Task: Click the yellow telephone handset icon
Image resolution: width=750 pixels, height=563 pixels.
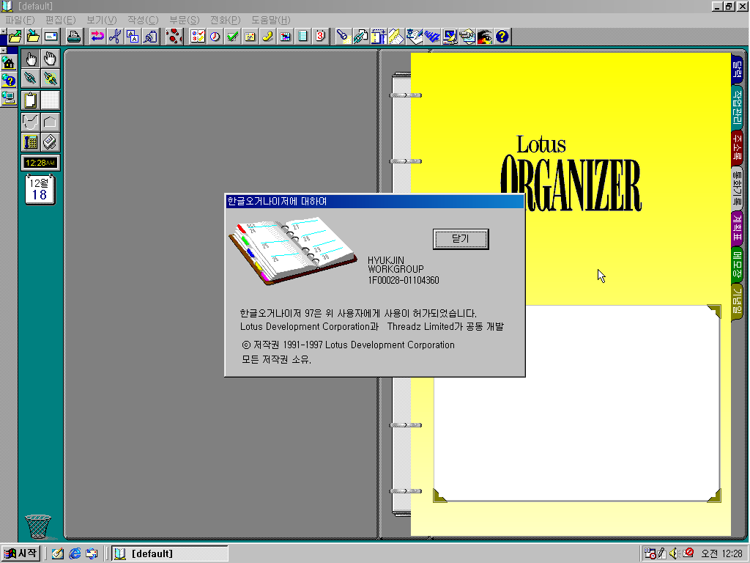Action: 267,37
